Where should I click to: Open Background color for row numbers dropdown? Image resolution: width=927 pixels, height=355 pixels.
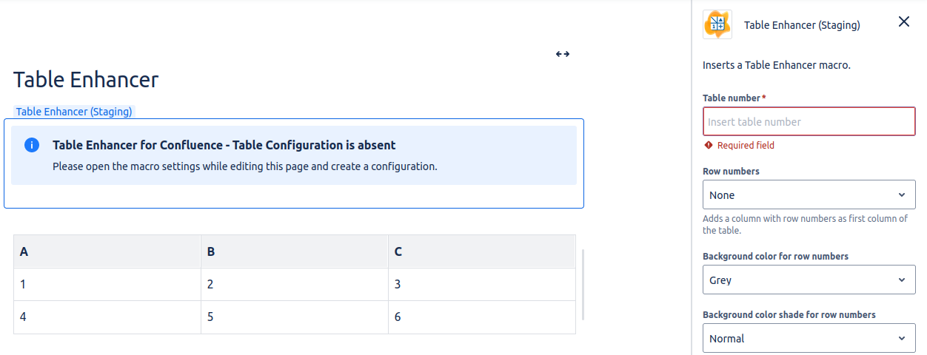coord(809,280)
